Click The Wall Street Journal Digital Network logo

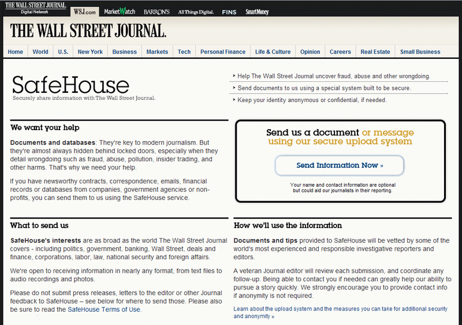click(x=35, y=8)
